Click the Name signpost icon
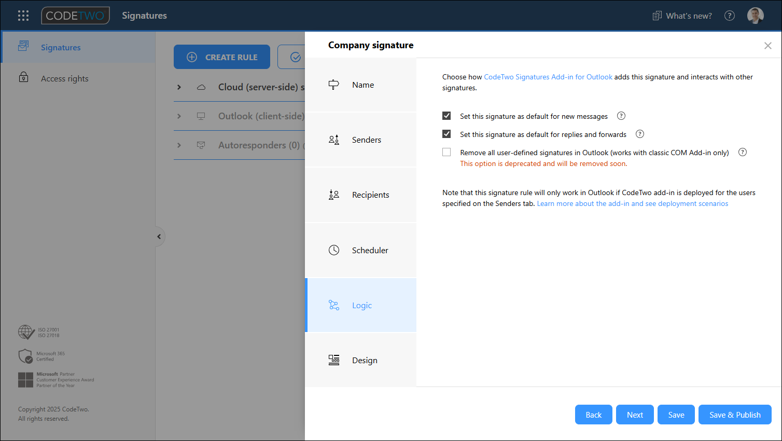Screen dimensions: 782x441 tap(334, 85)
